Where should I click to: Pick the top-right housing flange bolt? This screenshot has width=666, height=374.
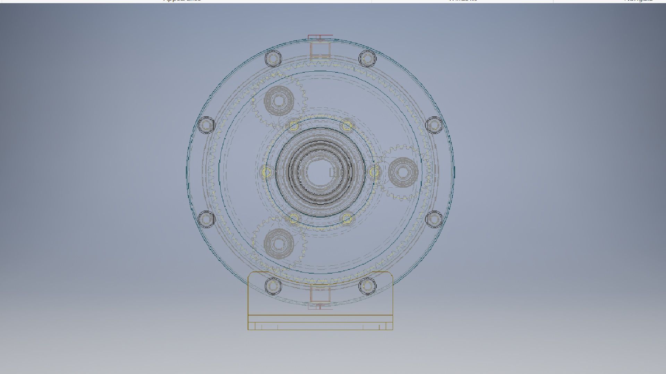pyautogui.click(x=367, y=58)
